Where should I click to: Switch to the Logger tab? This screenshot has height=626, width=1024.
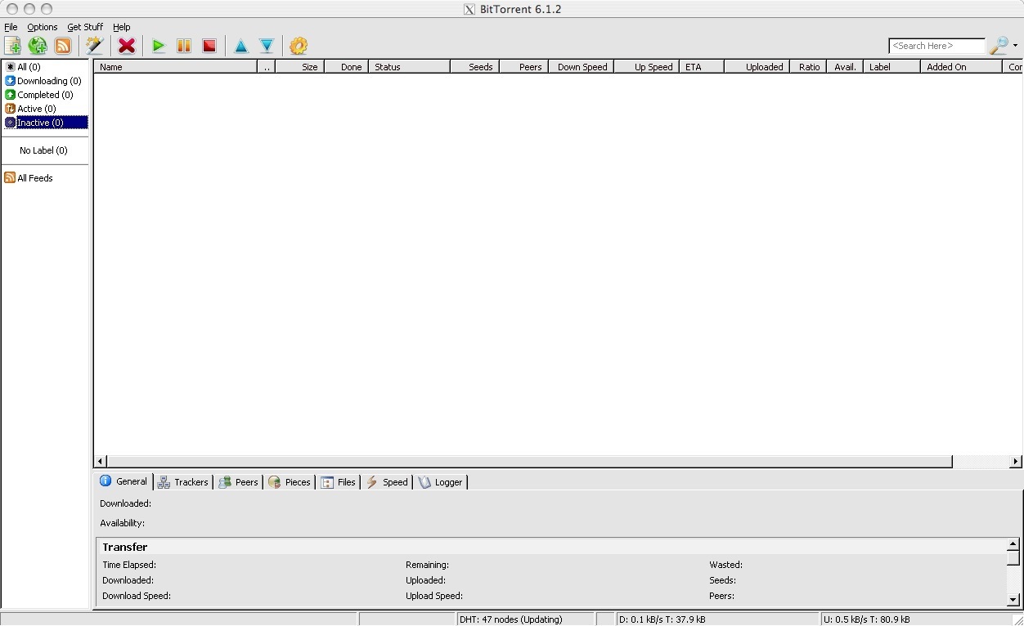(x=441, y=482)
